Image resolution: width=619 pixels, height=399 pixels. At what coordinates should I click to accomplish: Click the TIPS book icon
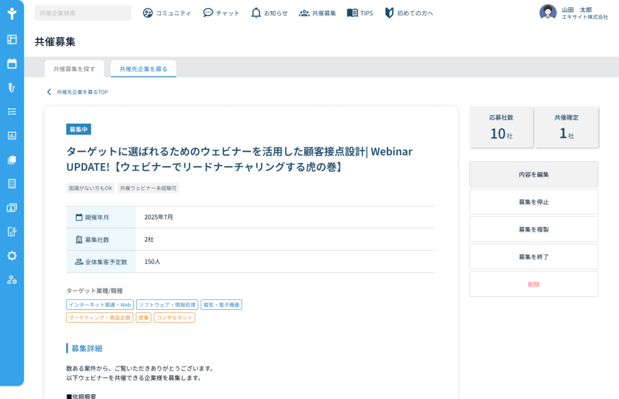352,13
